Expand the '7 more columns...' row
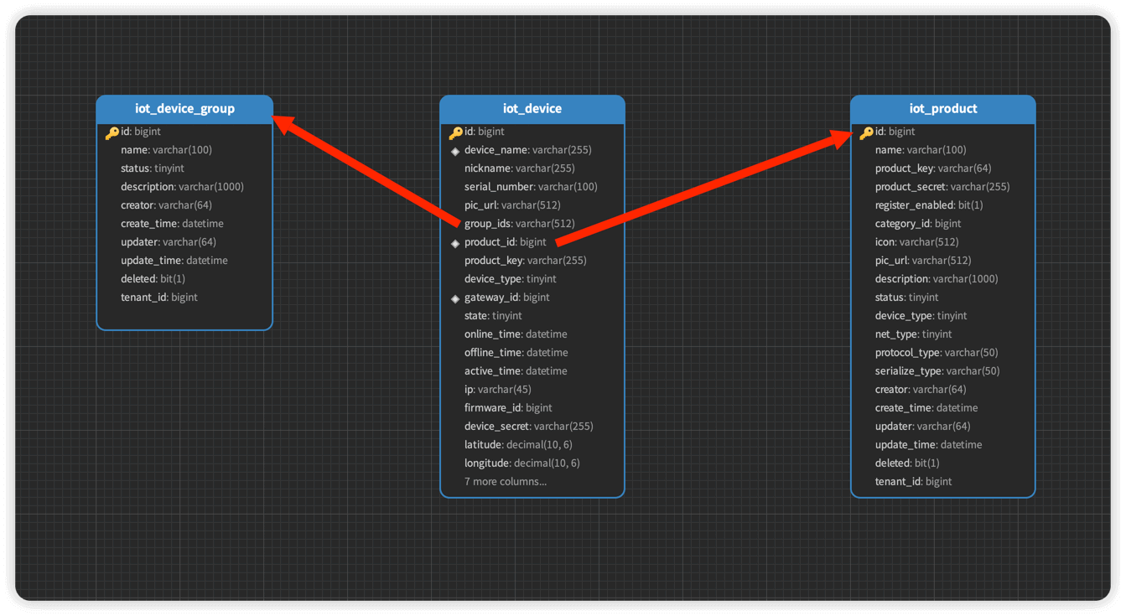The image size is (1126, 616). 506,482
